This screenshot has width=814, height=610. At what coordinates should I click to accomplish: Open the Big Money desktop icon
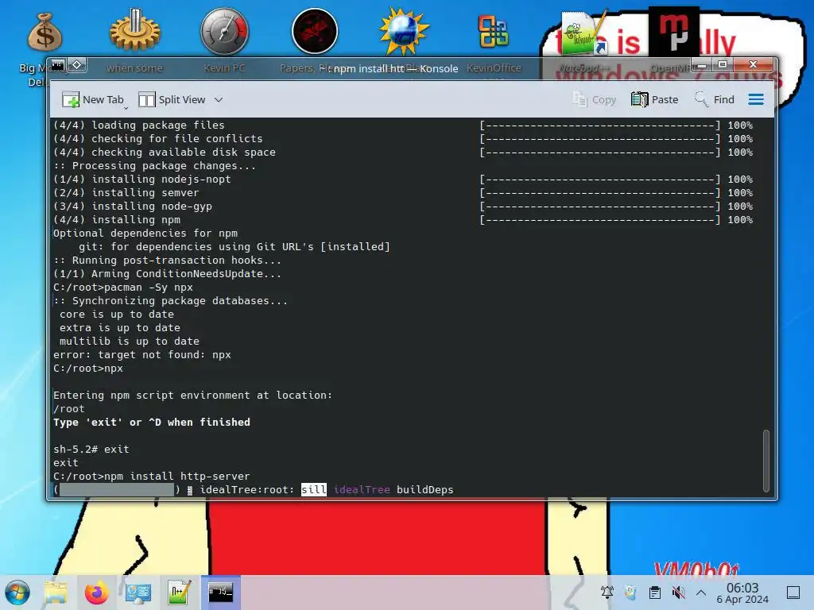tap(45, 32)
